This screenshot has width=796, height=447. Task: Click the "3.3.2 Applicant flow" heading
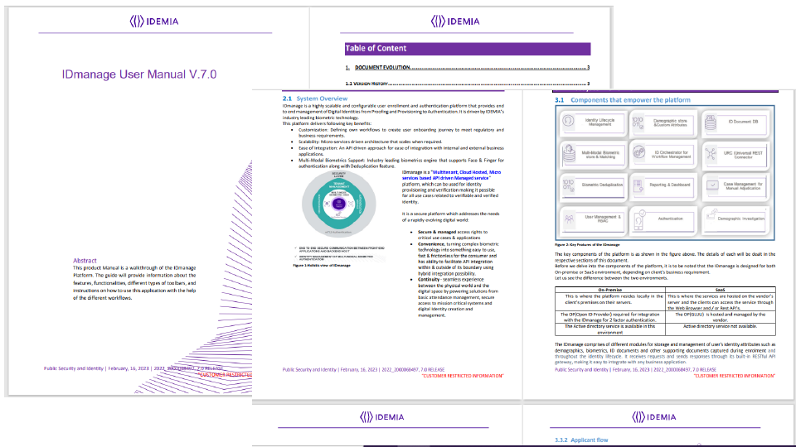coord(581,440)
